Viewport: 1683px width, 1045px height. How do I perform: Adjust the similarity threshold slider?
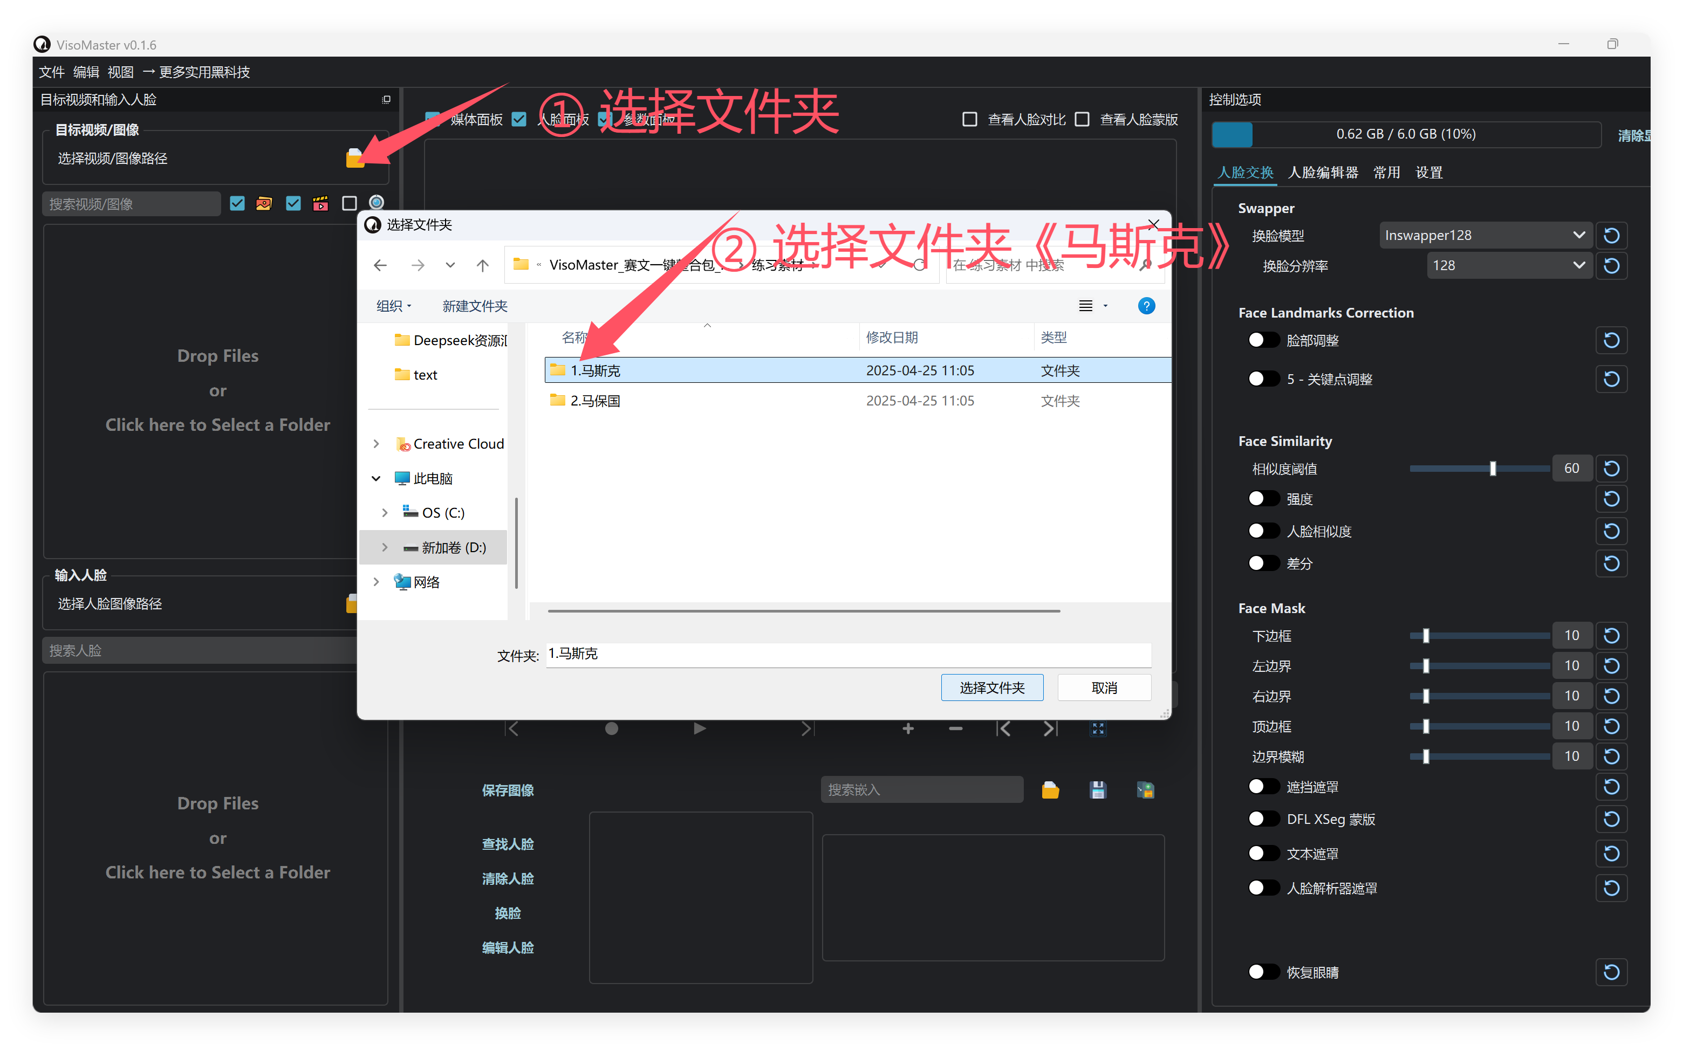click(1479, 469)
